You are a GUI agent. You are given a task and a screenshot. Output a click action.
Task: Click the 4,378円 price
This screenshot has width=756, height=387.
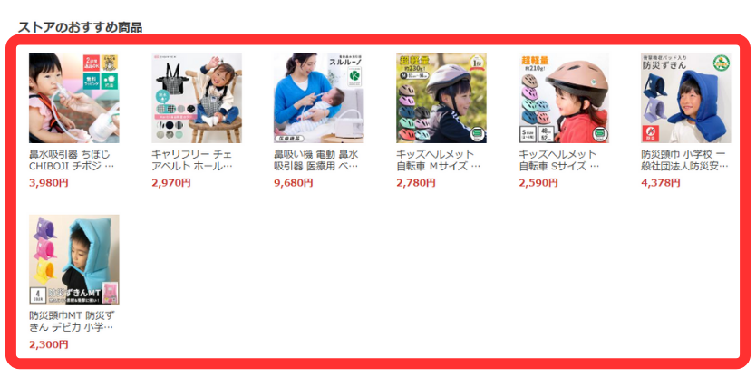click(x=661, y=183)
